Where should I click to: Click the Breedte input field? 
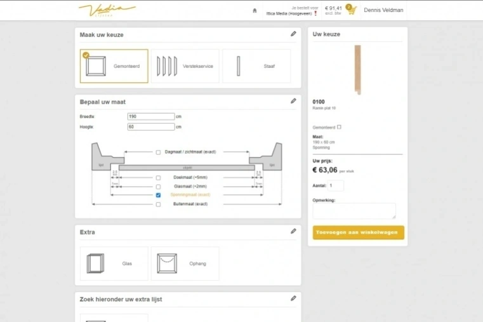click(x=150, y=117)
